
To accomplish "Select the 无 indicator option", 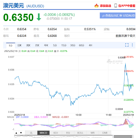I will point(31,133).
